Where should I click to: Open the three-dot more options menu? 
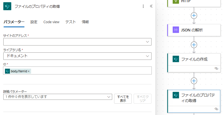point(143,6)
